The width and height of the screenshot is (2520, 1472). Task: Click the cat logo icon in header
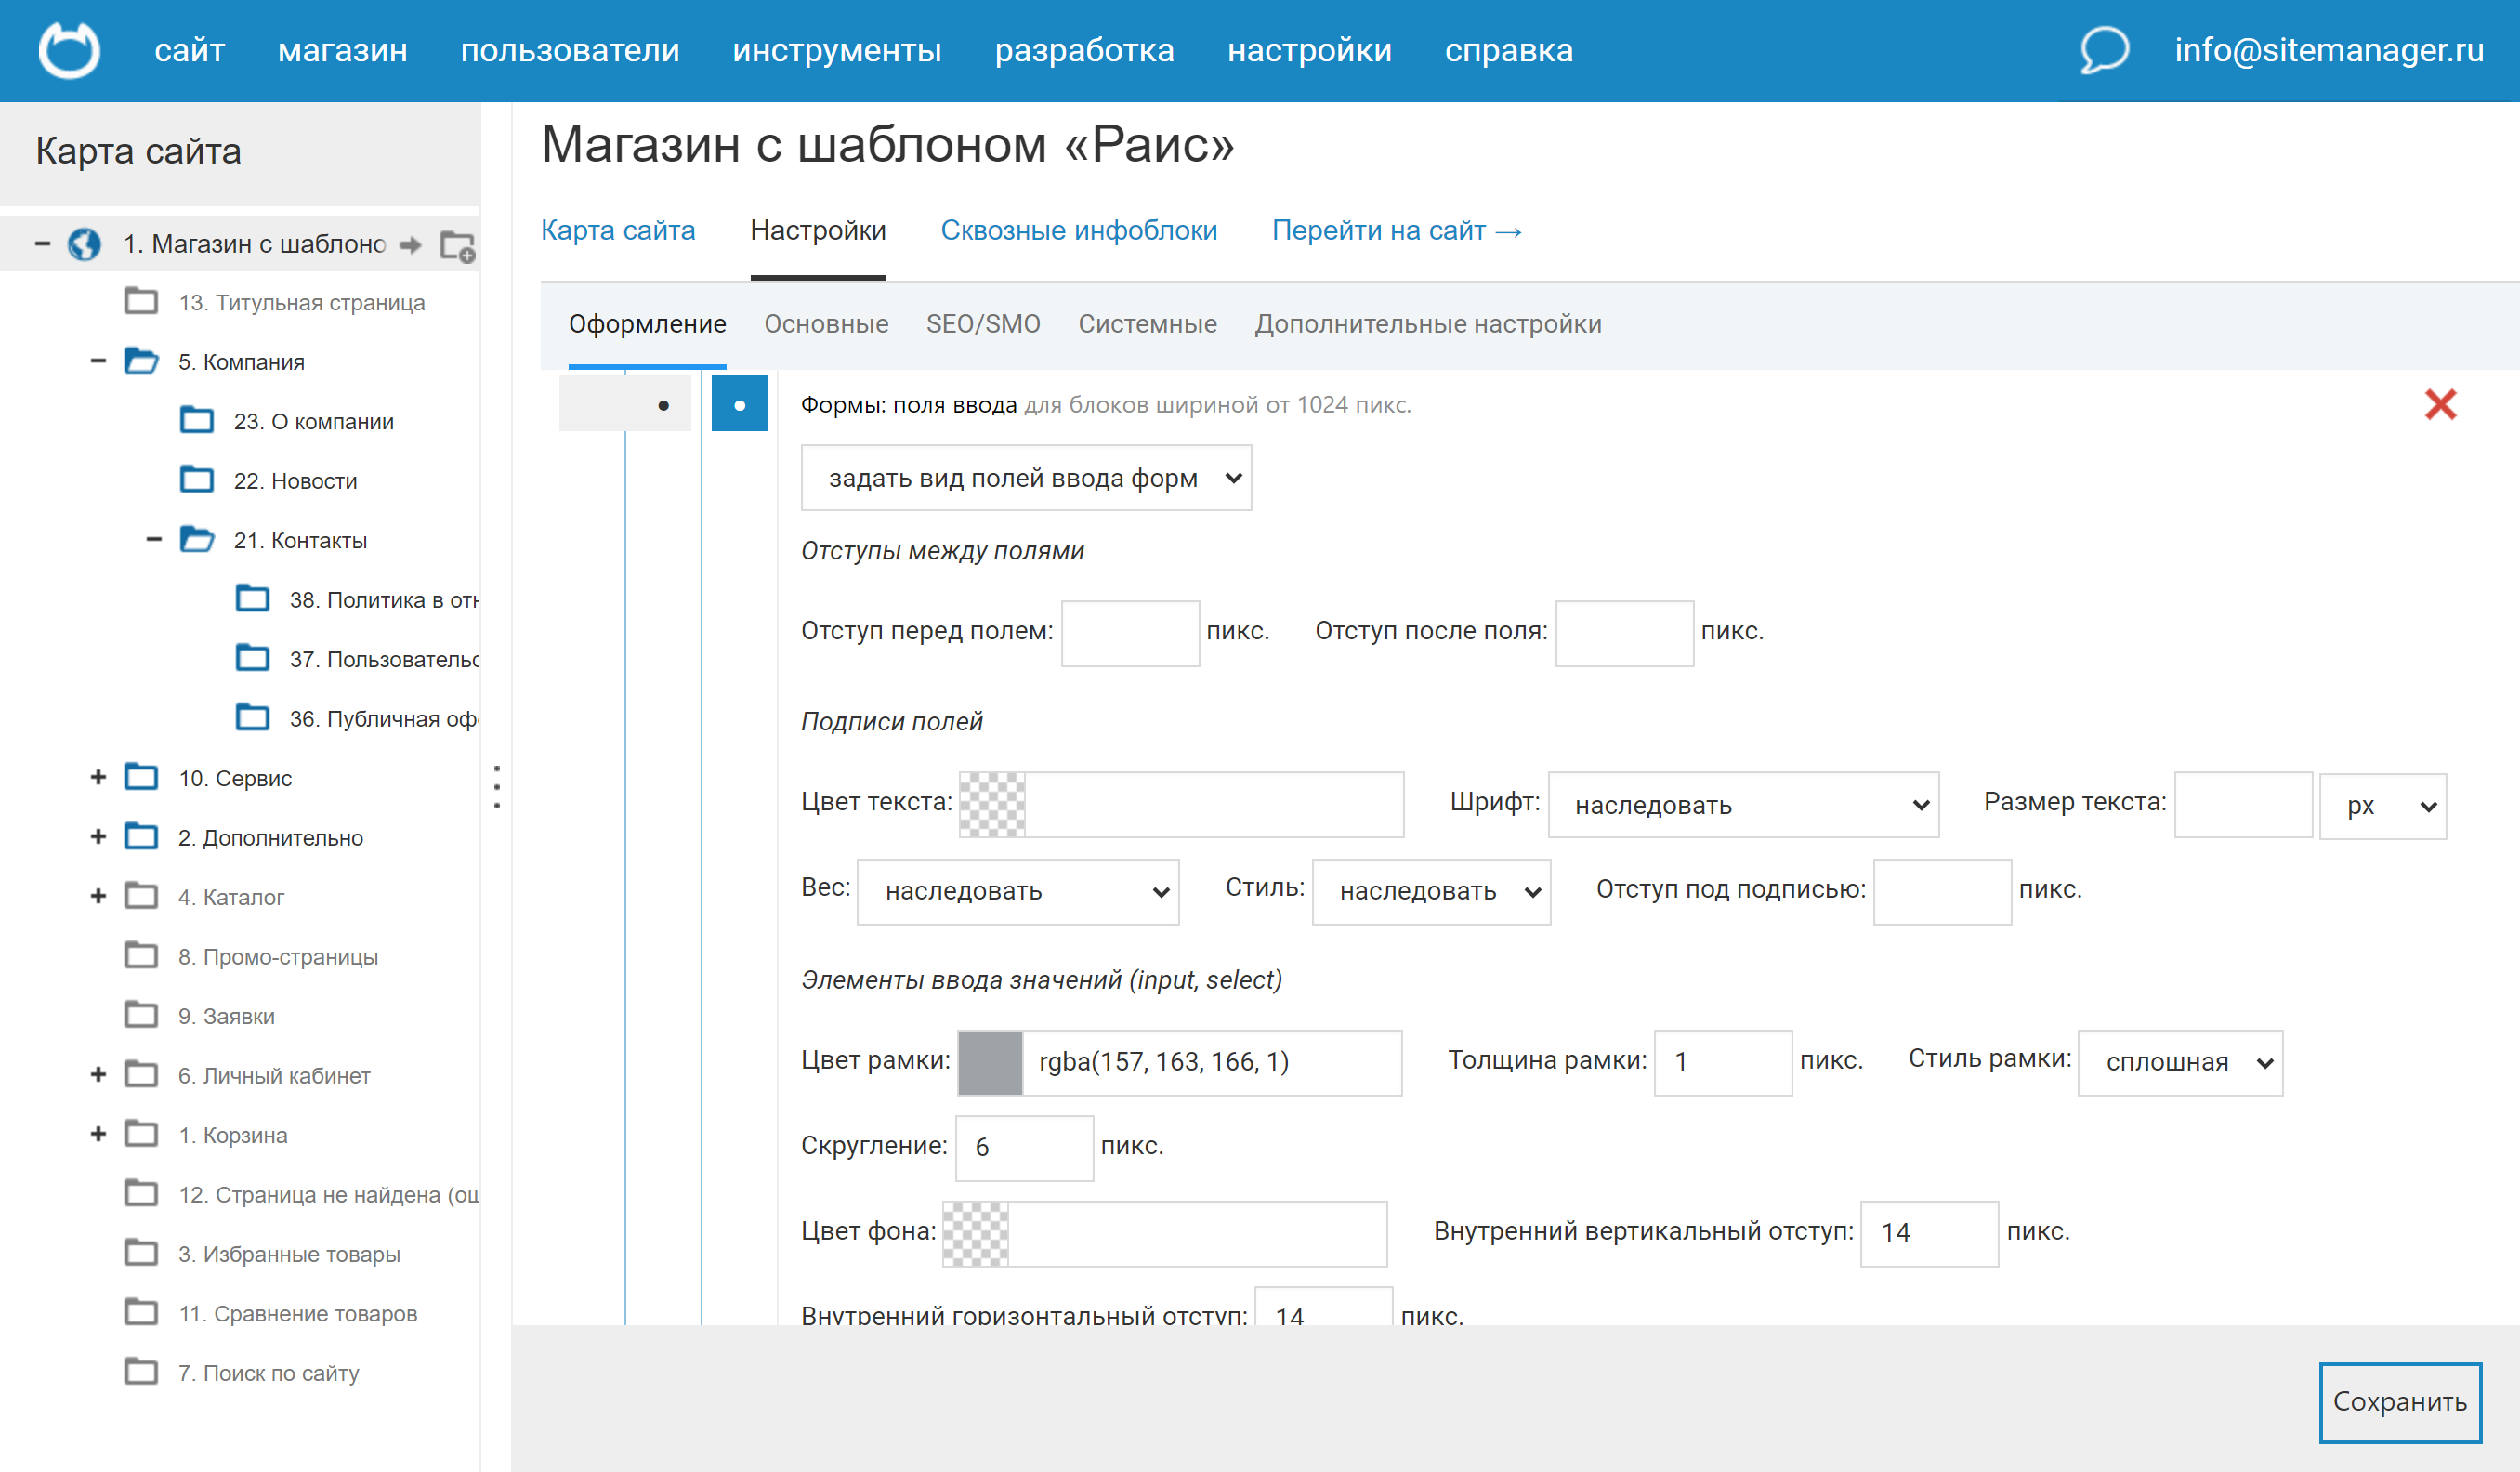(x=69, y=50)
